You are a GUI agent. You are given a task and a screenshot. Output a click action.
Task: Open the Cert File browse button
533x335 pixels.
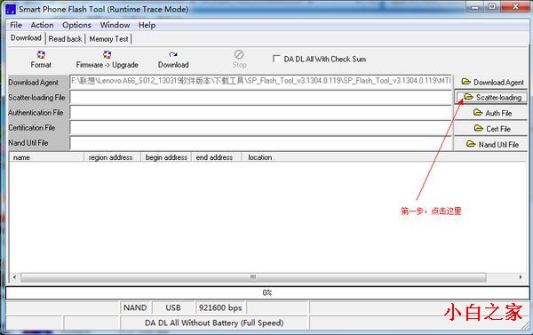(x=491, y=129)
